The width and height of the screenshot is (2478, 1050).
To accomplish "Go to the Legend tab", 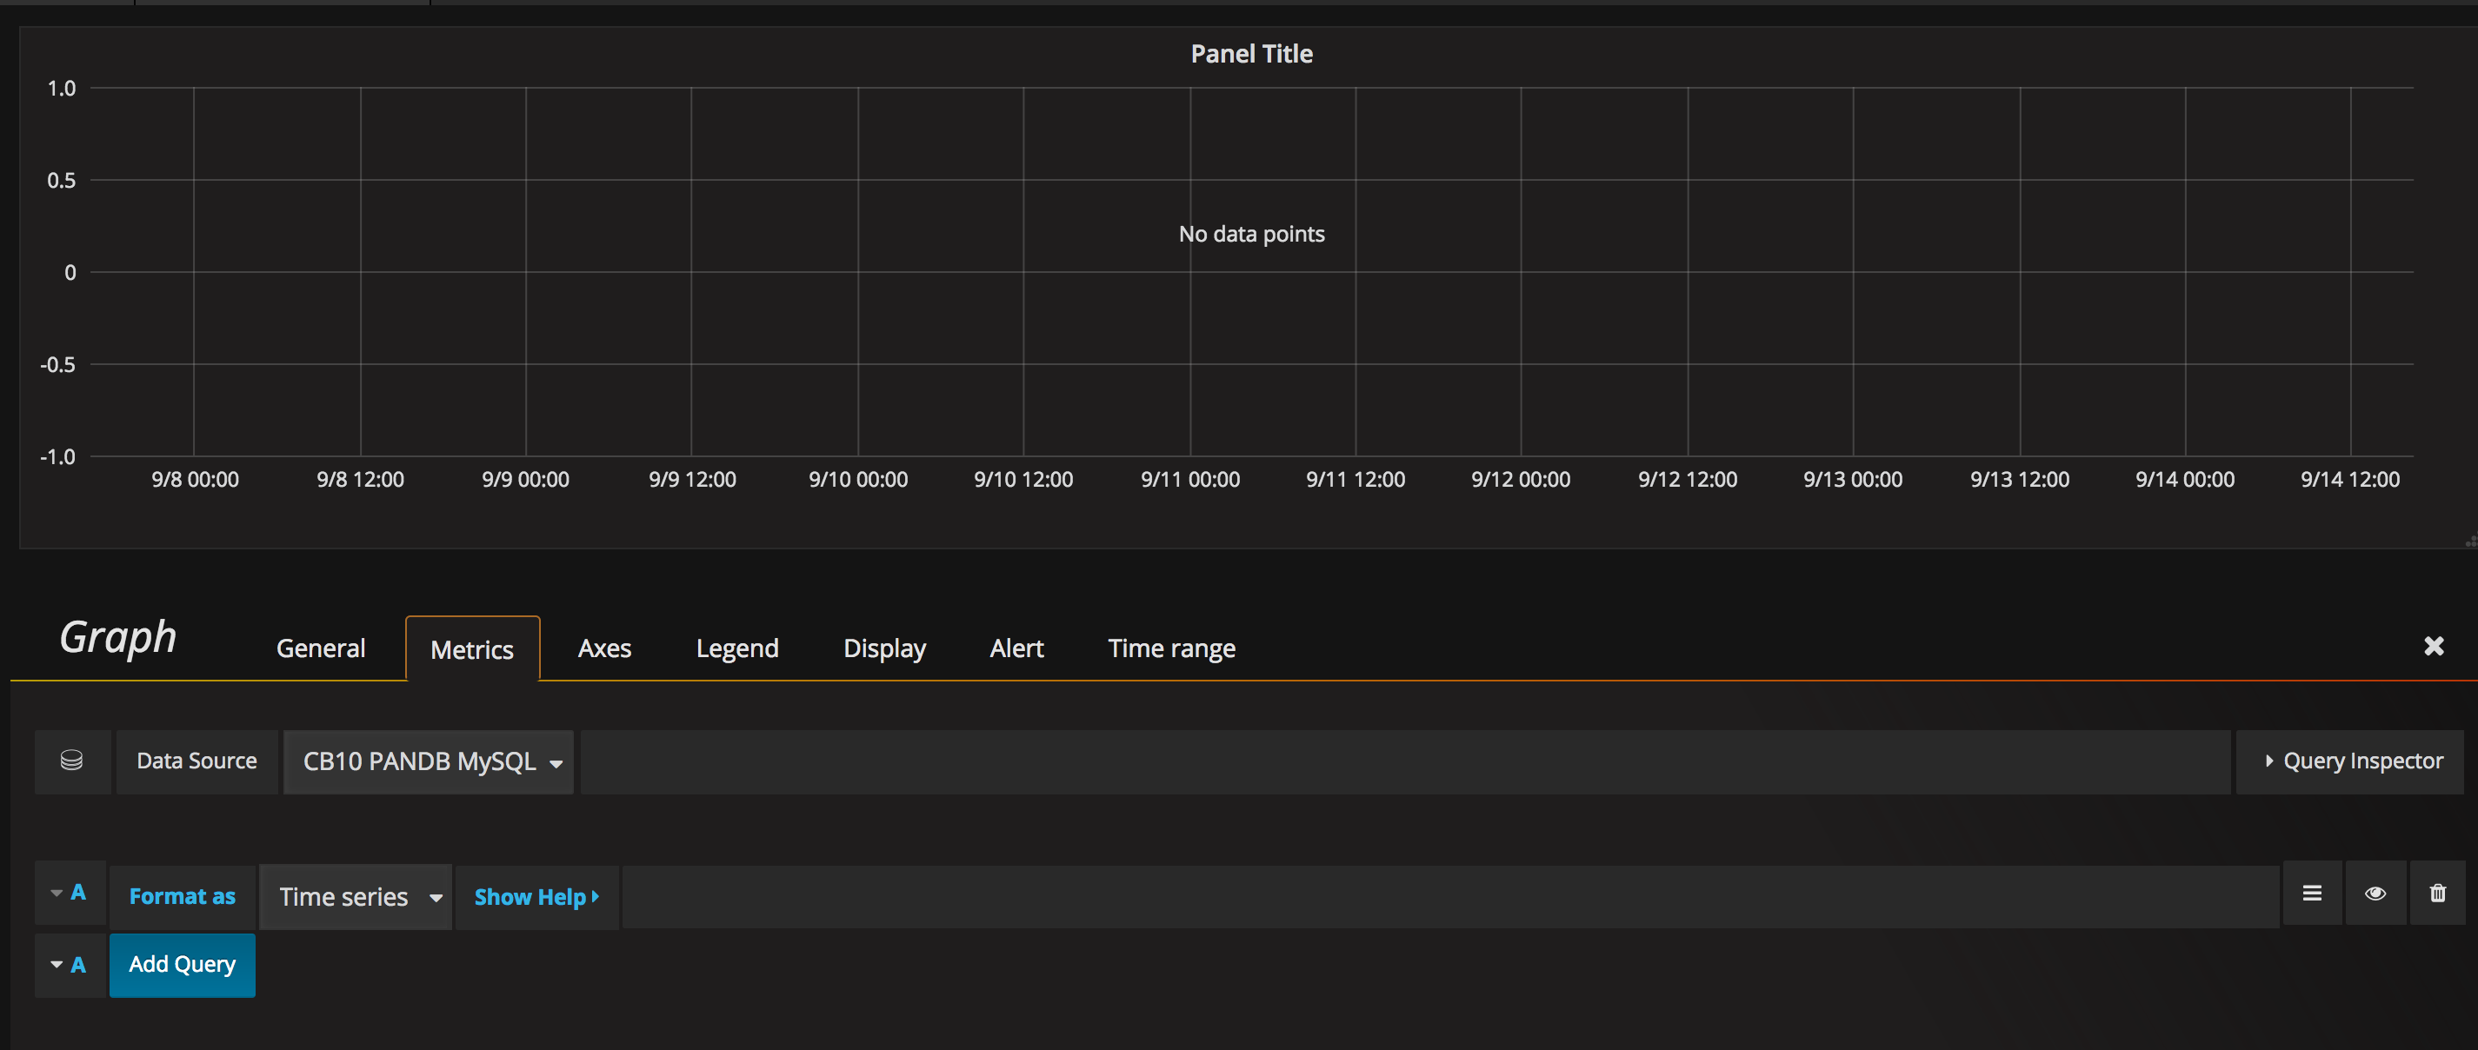I will tap(736, 648).
